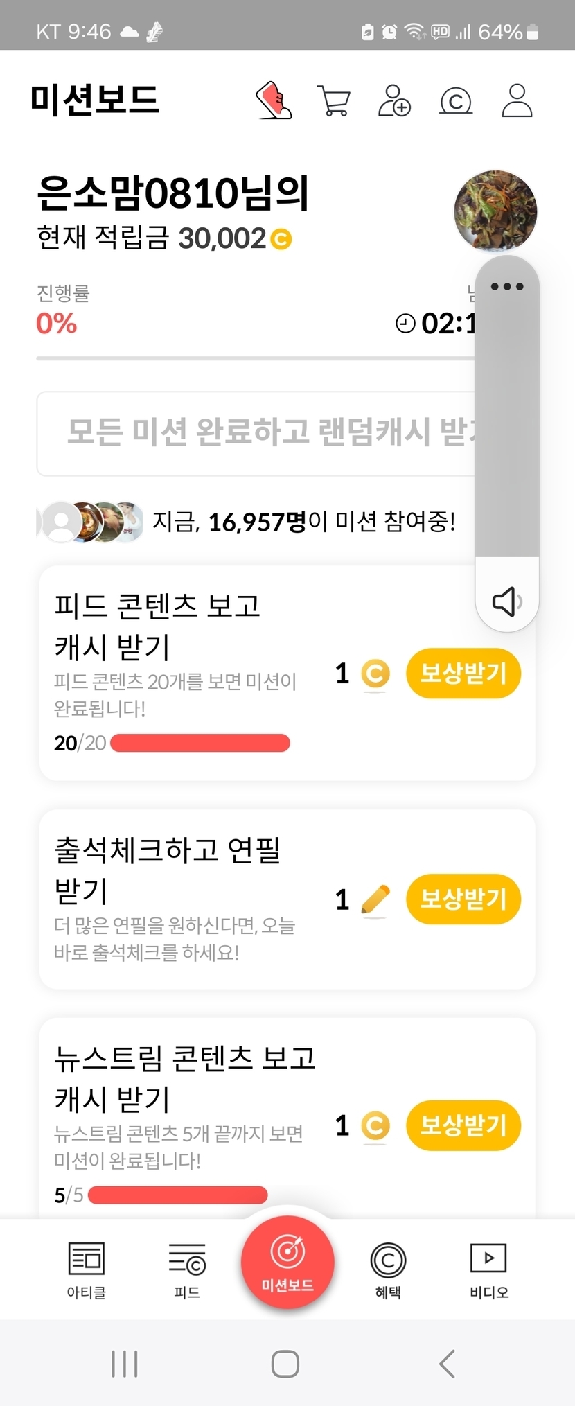Viewport: 575px width, 1406px height.
Task: Select the 미션보드 center tab
Action: click(287, 1263)
